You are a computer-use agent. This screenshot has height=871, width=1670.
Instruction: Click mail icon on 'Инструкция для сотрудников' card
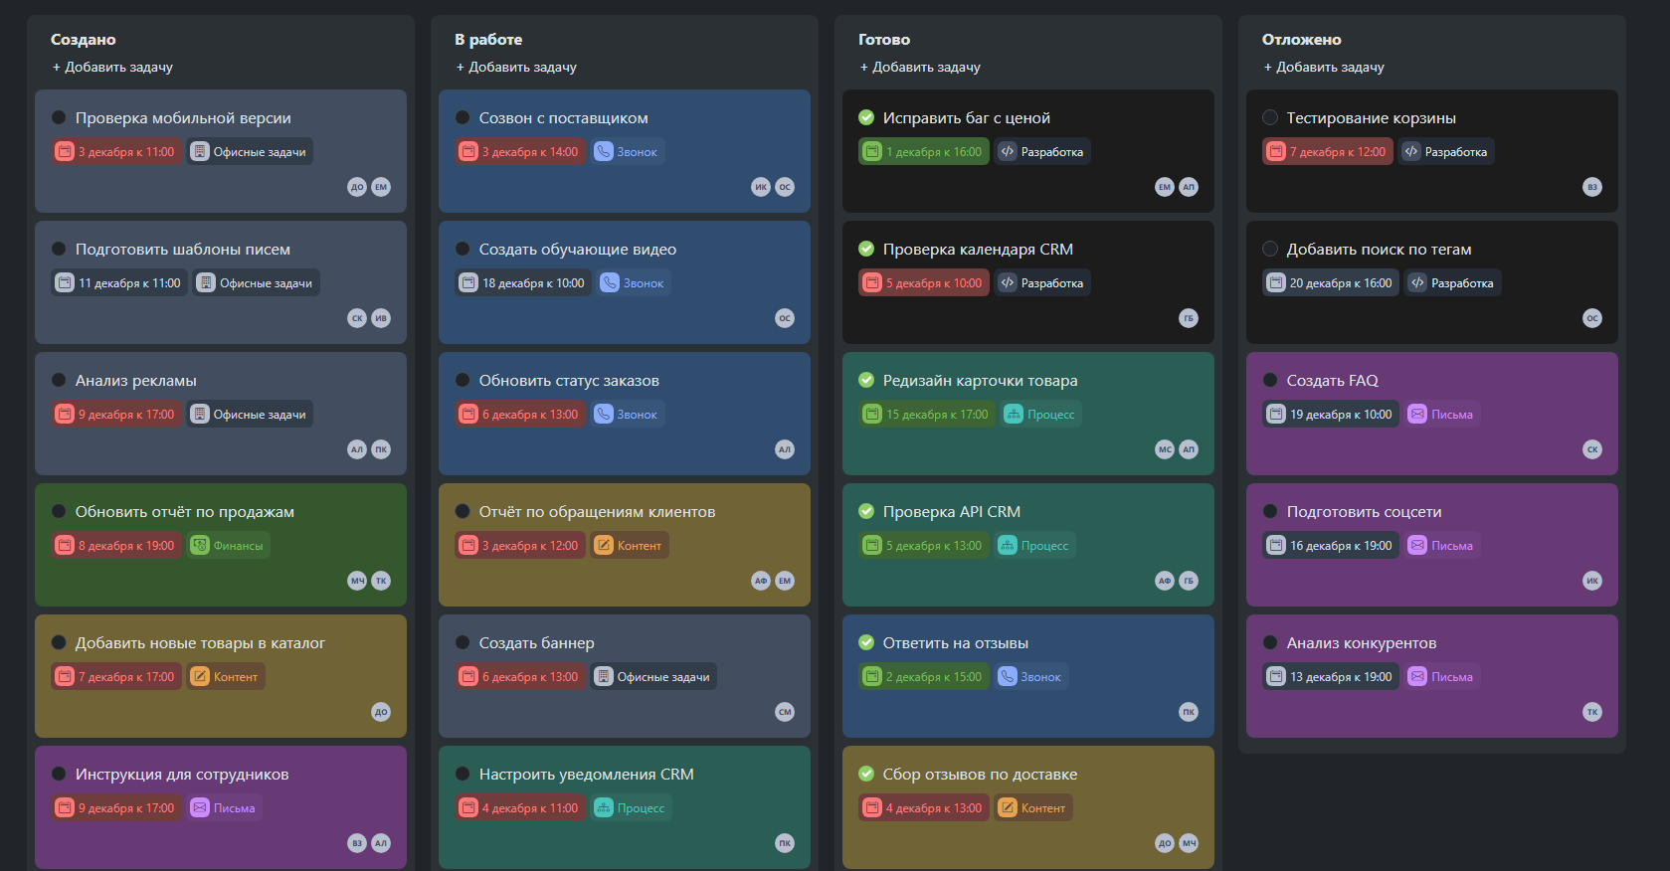point(200,808)
